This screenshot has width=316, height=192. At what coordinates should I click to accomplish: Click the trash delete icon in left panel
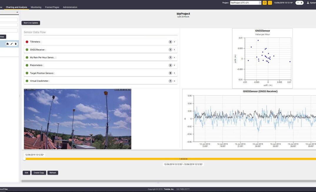click(x=16, y=43)
